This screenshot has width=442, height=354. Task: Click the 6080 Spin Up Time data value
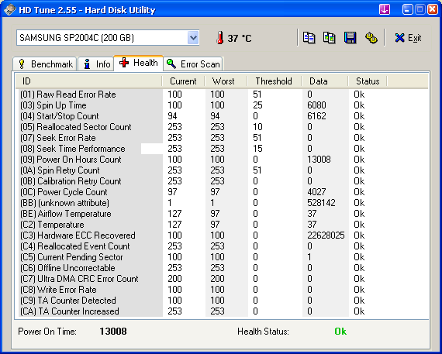[x=316, y=105]
